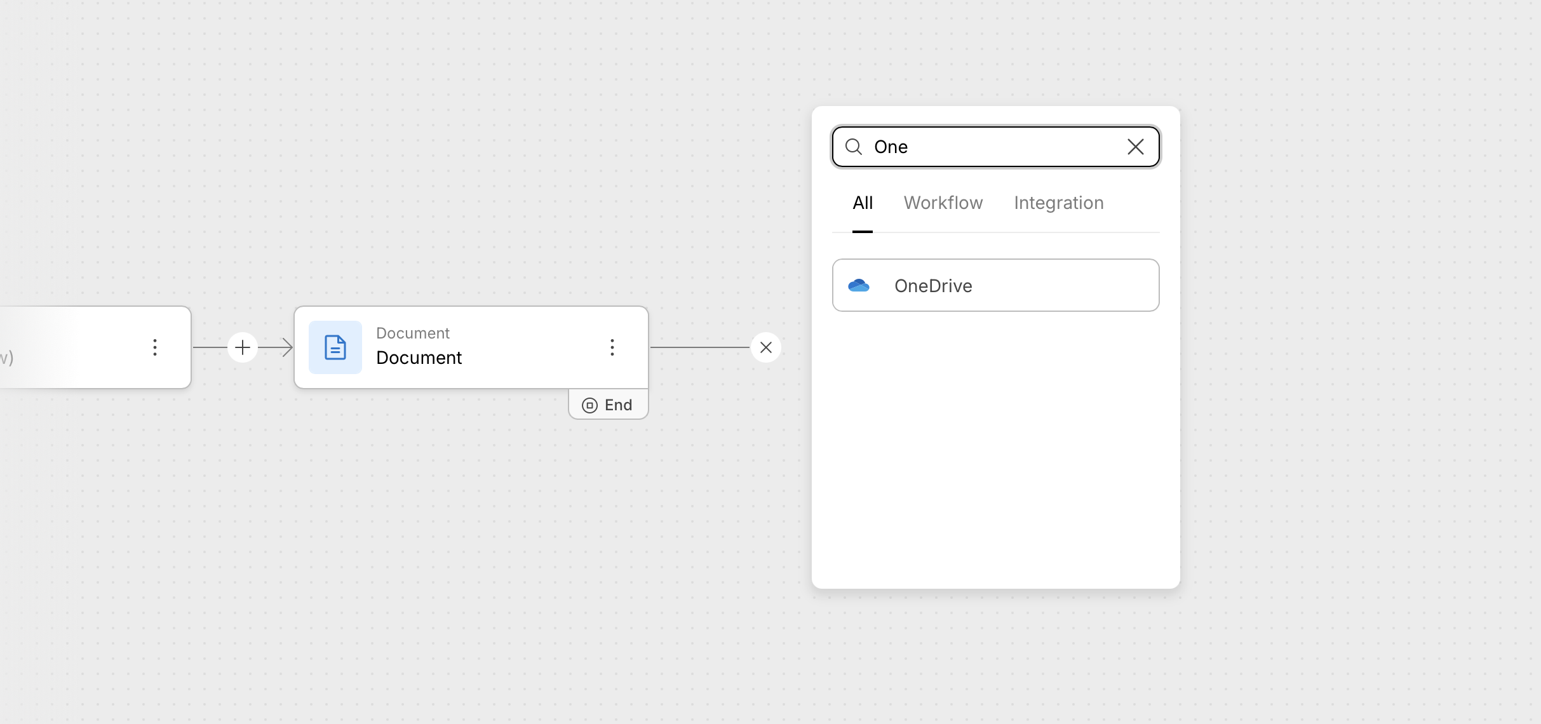Click the arrow connector into Document node
The height and width of the screenshot is (724, 1541).
(x=279, y=347)
